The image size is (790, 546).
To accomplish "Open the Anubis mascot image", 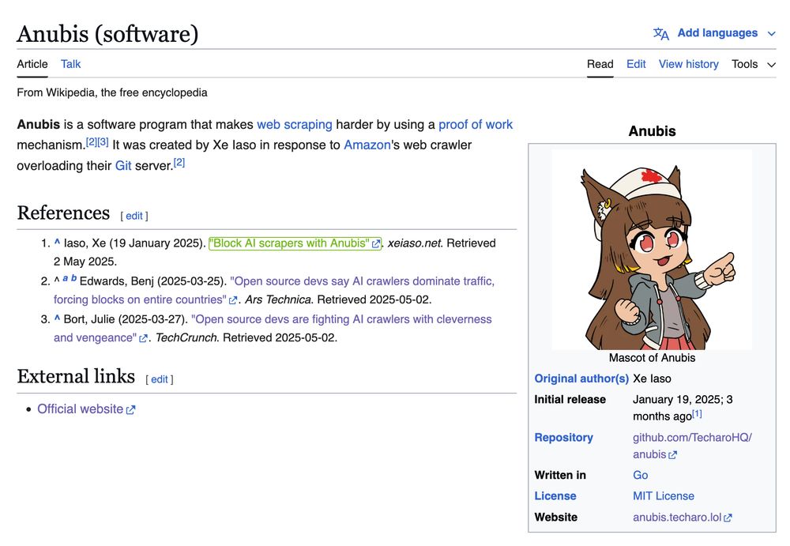I will (x=652, y=250).
